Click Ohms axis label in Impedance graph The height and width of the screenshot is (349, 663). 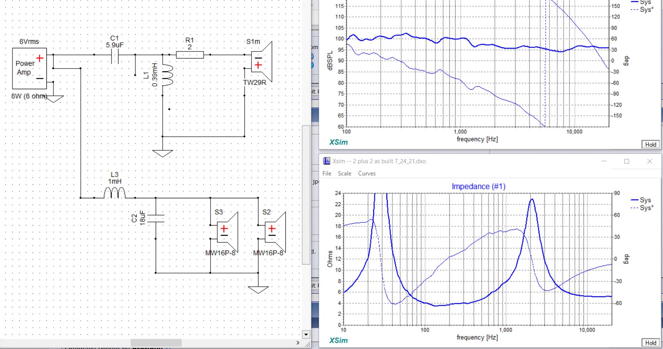[330, 259]
